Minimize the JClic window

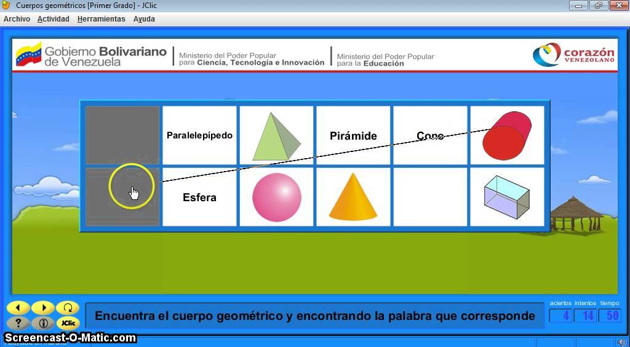tap(579, 6)
